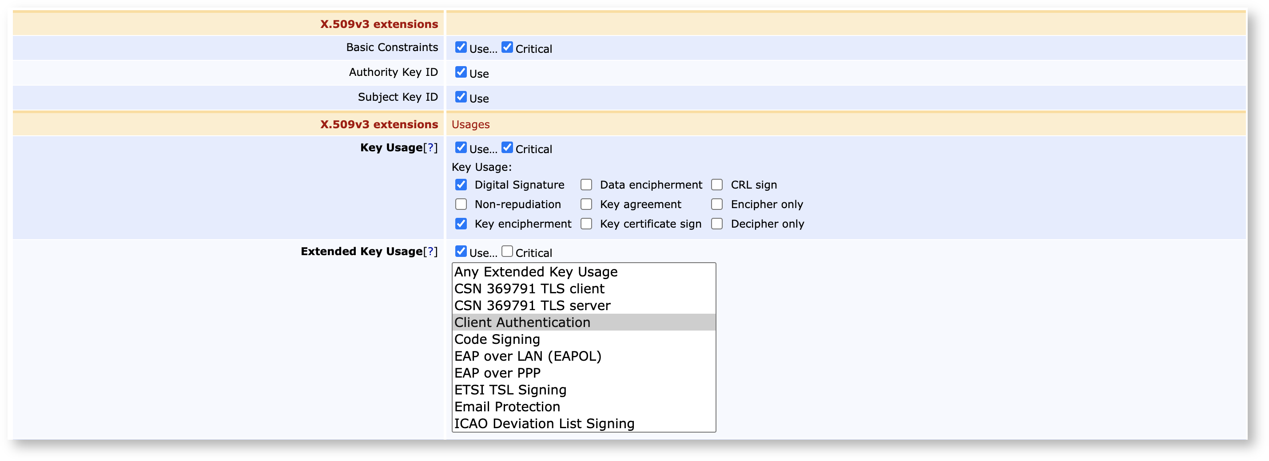Enable the Data encipherment checkbox
This screenshot has width=1269, height=461.
[x=586, y=185]
